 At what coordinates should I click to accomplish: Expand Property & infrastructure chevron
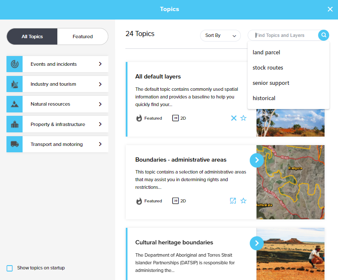click(x=100, y=124)
